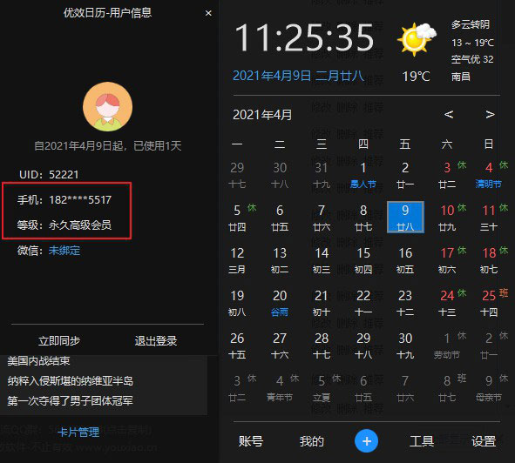The width and height of the screenshot is (515, 463).
Task: Select April 10 廿九
Action: click(x=447, y=218)
